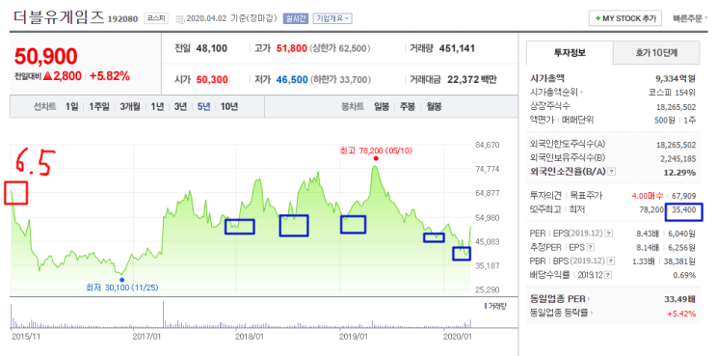Add stock with MY STOCK 추가 button

[625, 18]
